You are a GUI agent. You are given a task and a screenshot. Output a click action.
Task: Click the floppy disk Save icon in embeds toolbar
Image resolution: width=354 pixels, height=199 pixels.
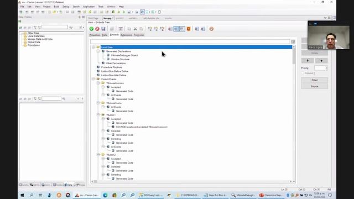click(103, 29)
